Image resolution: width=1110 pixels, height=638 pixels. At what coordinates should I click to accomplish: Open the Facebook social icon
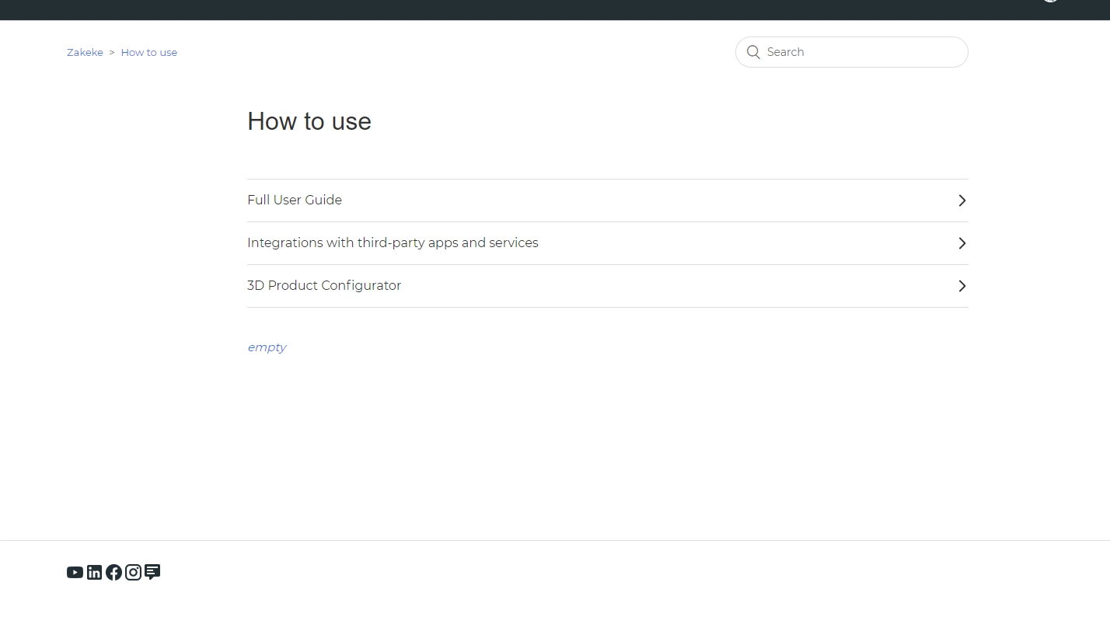pyautogui.click(x=113, y=573)
